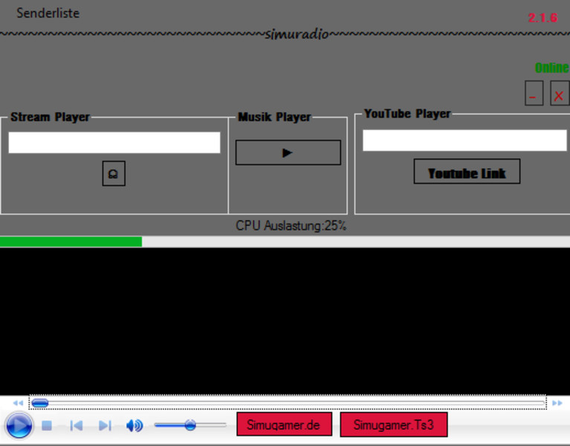The width and height of the screenshot is (570, 446).
Task: Close simuradio with the red X
Action: (x=559, y=94)
